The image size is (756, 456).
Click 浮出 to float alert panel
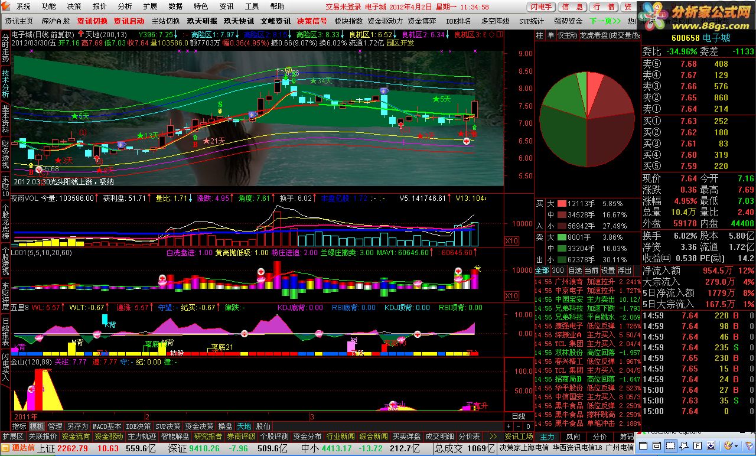[x=624, y=271]
